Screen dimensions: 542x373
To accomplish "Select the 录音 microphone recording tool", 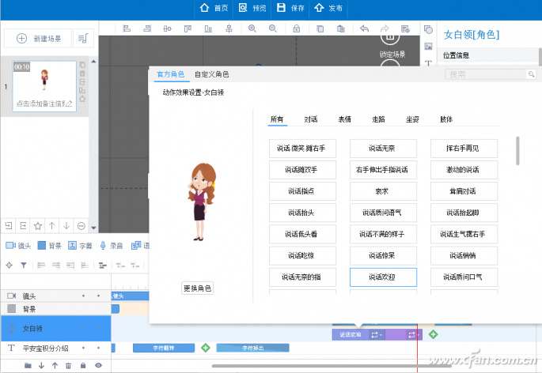I will tap(103, 246).
